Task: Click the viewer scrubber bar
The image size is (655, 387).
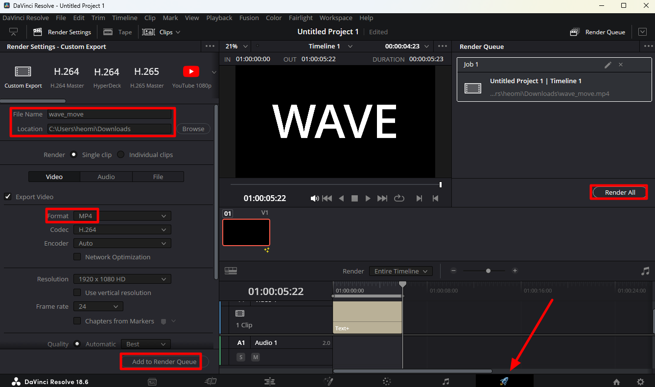Action: click(336, 184)
